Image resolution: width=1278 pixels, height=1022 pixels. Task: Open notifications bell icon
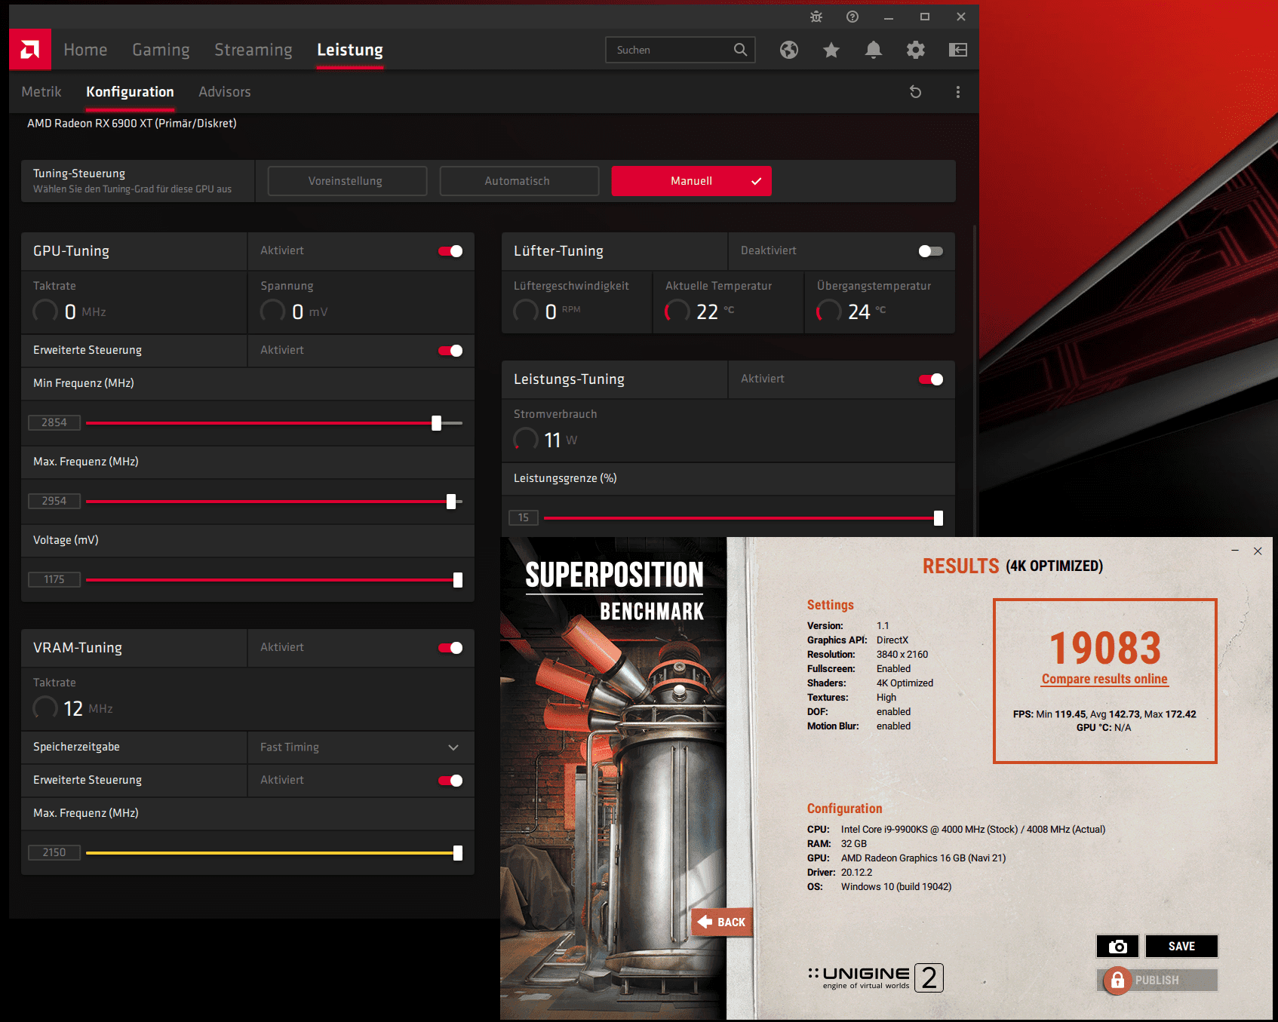874,50
